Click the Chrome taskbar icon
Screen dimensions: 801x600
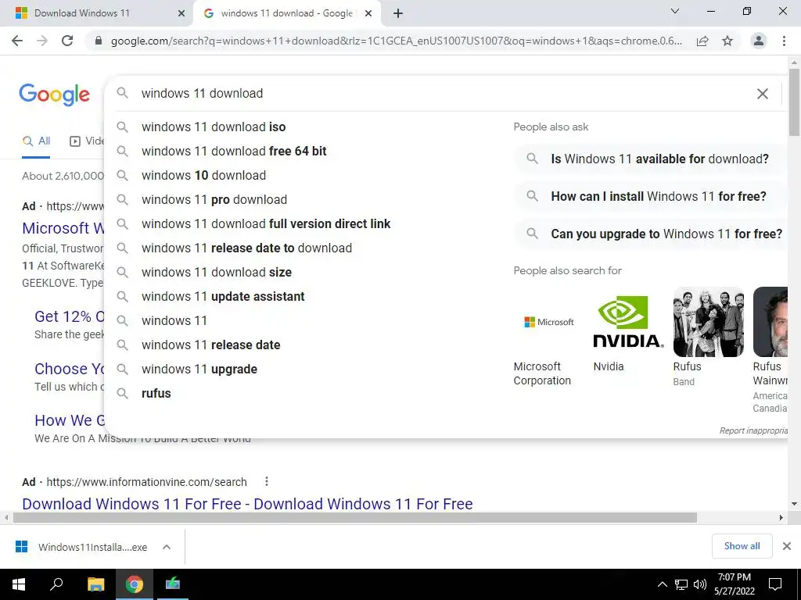point(135,584)
